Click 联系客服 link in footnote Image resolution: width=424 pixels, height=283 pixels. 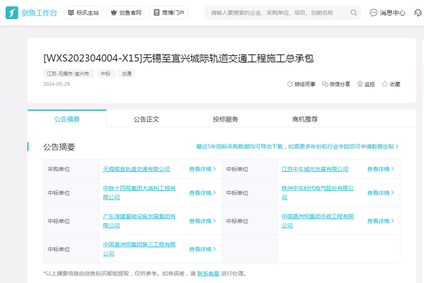point(208,274)
